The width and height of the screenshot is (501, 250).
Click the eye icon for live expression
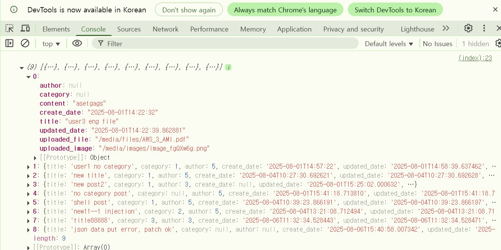tap(77, 43)
